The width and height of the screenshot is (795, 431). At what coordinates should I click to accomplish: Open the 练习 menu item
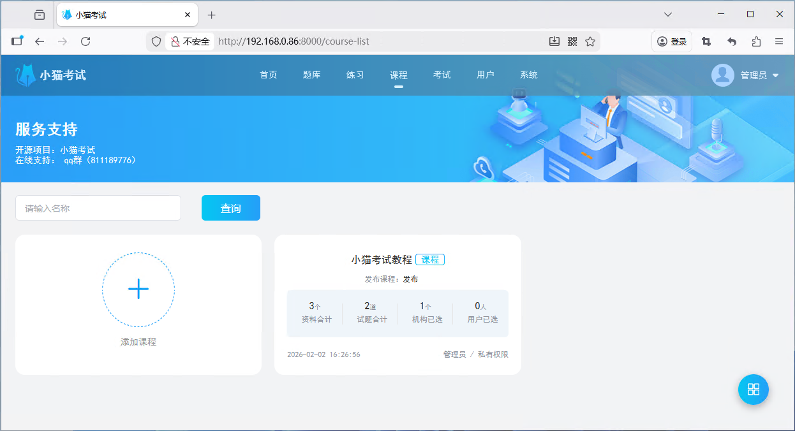355,75
